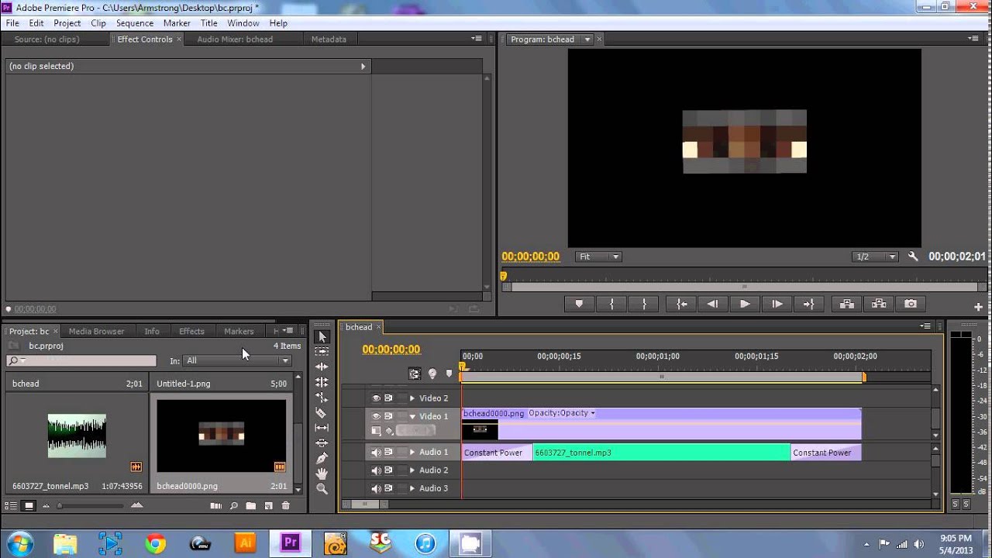The width and height of the screenshot is (992, 558).
Task: Open the Opacity:Opacity clip effect dropdown
Action: (x=562, y=413)
